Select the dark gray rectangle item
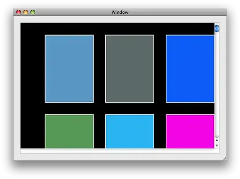The width and height of the screenshot is (240, 179). coord(130,69)
